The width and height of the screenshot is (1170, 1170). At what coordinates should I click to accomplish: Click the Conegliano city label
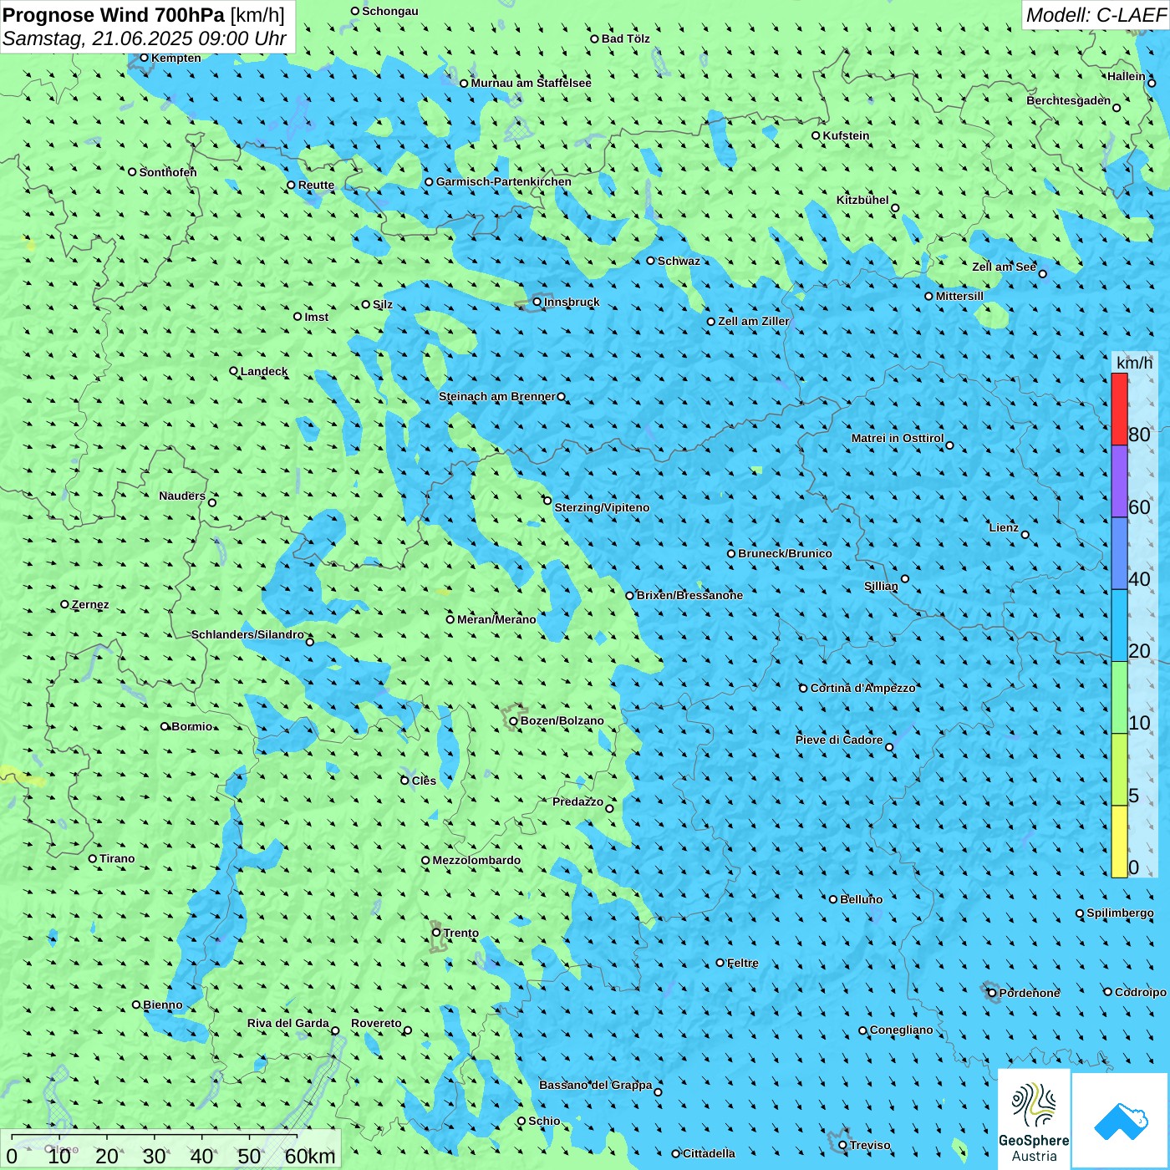(x=901, y=1030)
